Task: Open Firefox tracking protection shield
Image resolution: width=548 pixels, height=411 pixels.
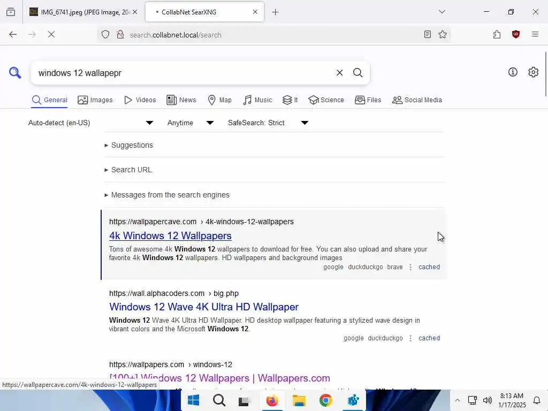Action: (x=105, y=34)
